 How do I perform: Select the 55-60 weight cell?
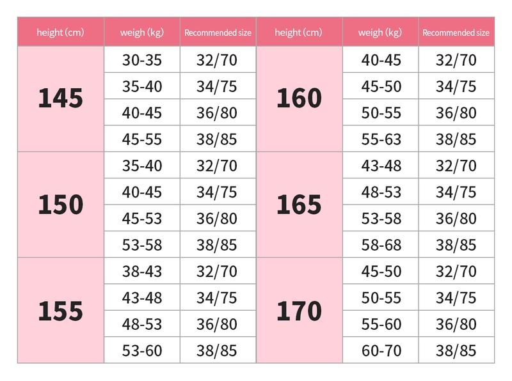(x=381, y=324)
